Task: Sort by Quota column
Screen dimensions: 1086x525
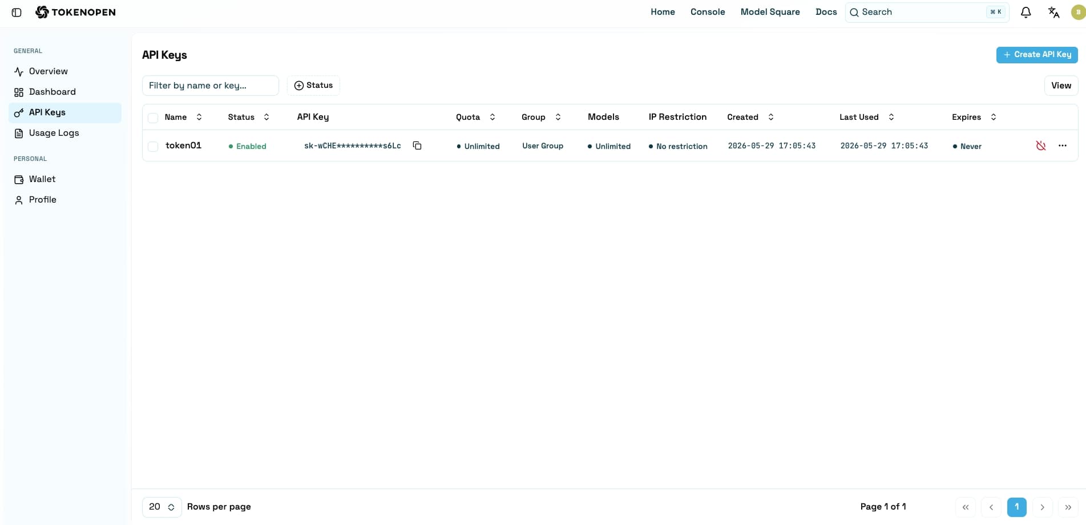Action: (x=476, y=117)
